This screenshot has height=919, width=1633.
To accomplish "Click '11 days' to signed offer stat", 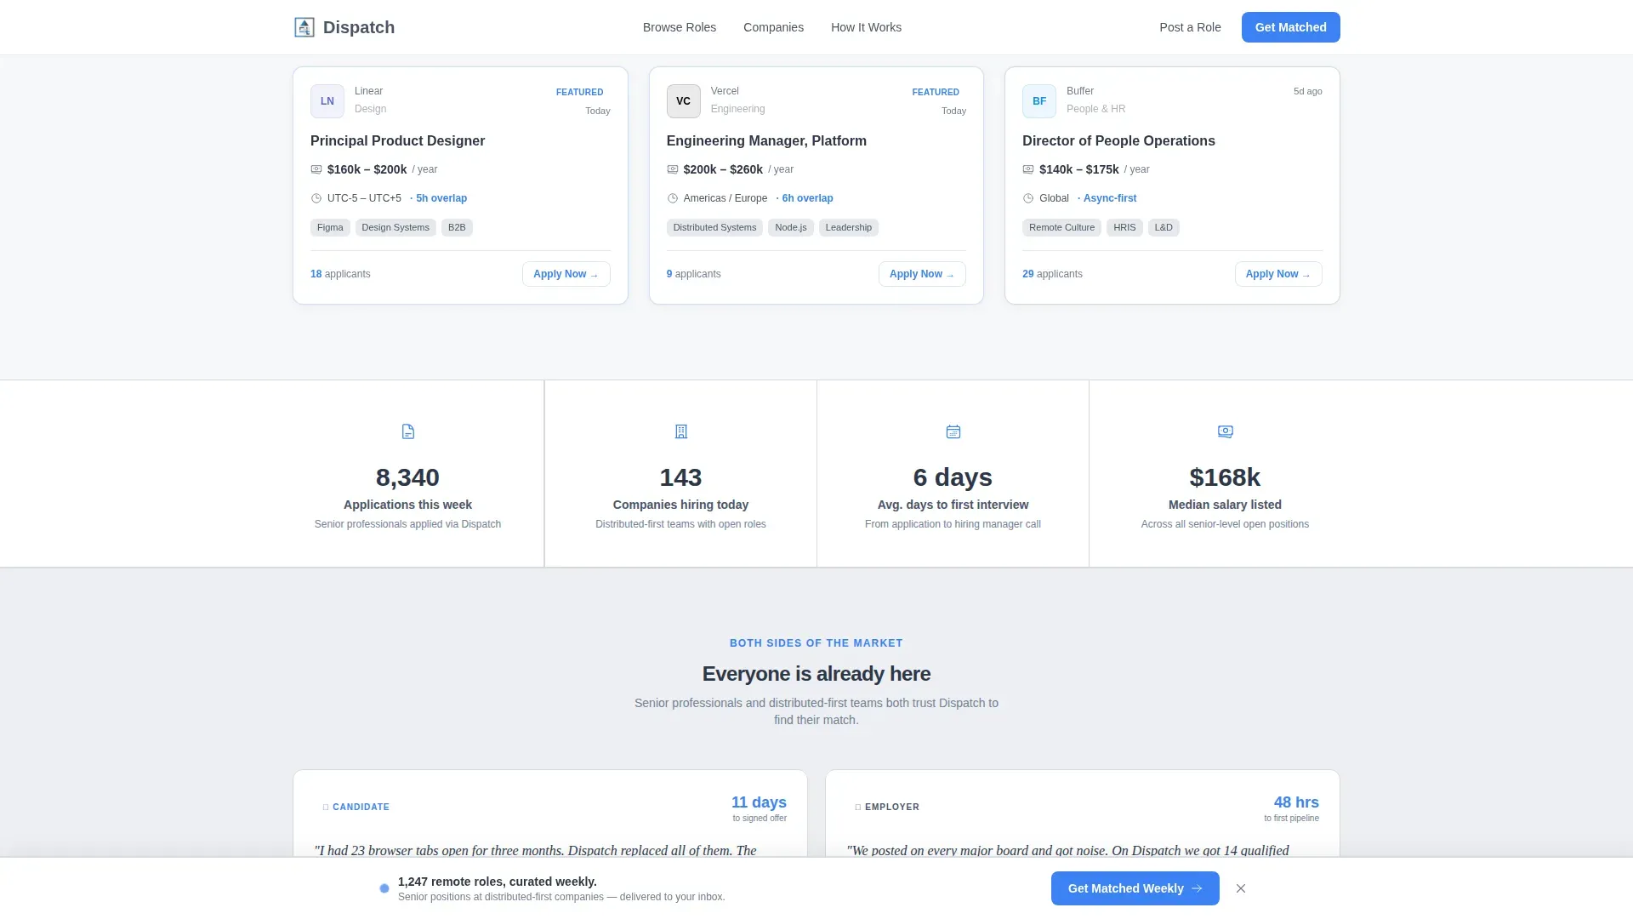I will coord(759,802).
